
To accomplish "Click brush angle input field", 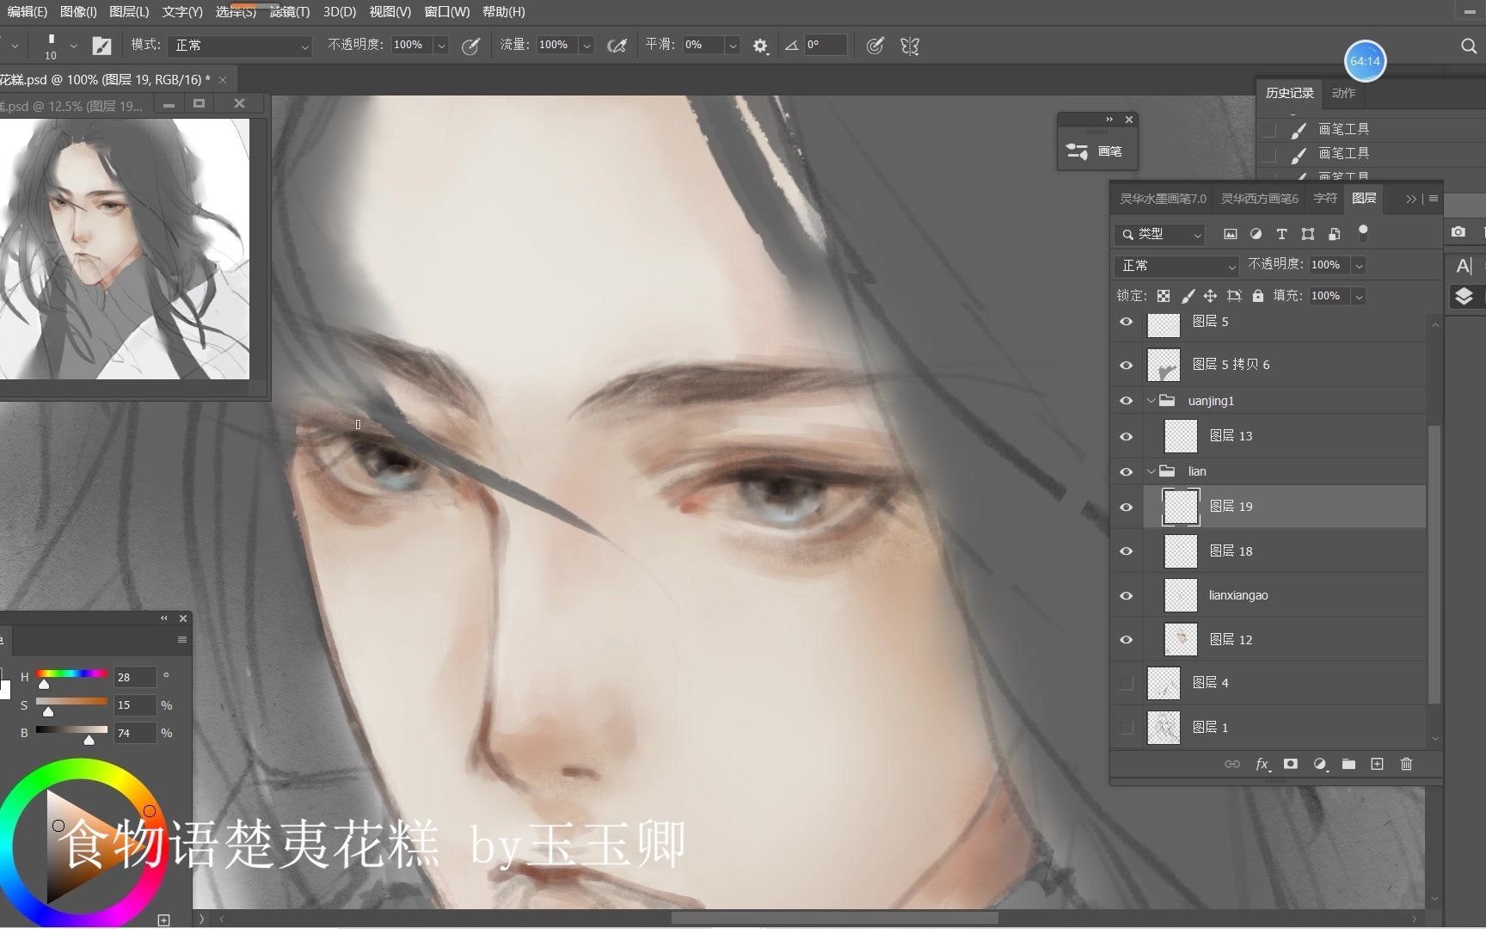I will pos(826,46).
